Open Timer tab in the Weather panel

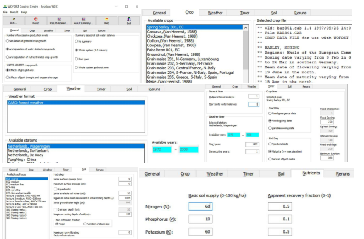point(101,89)
